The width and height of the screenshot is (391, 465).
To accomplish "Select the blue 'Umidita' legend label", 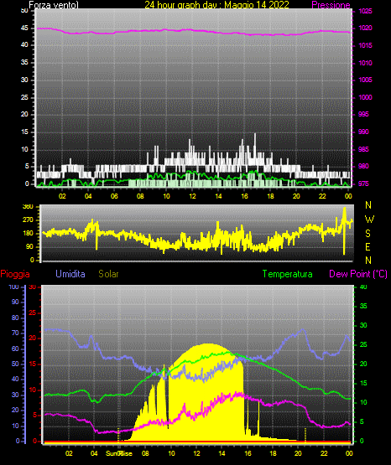I will pos(70,274).
